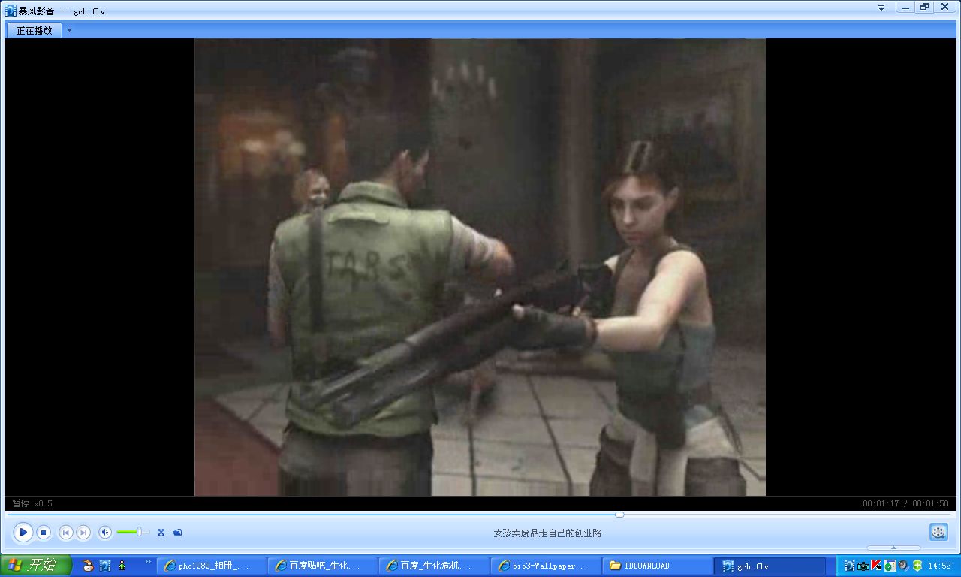The width and height of the screenshot is (961, 577).
Task: Skip to the next track
Action: (84, 533)
